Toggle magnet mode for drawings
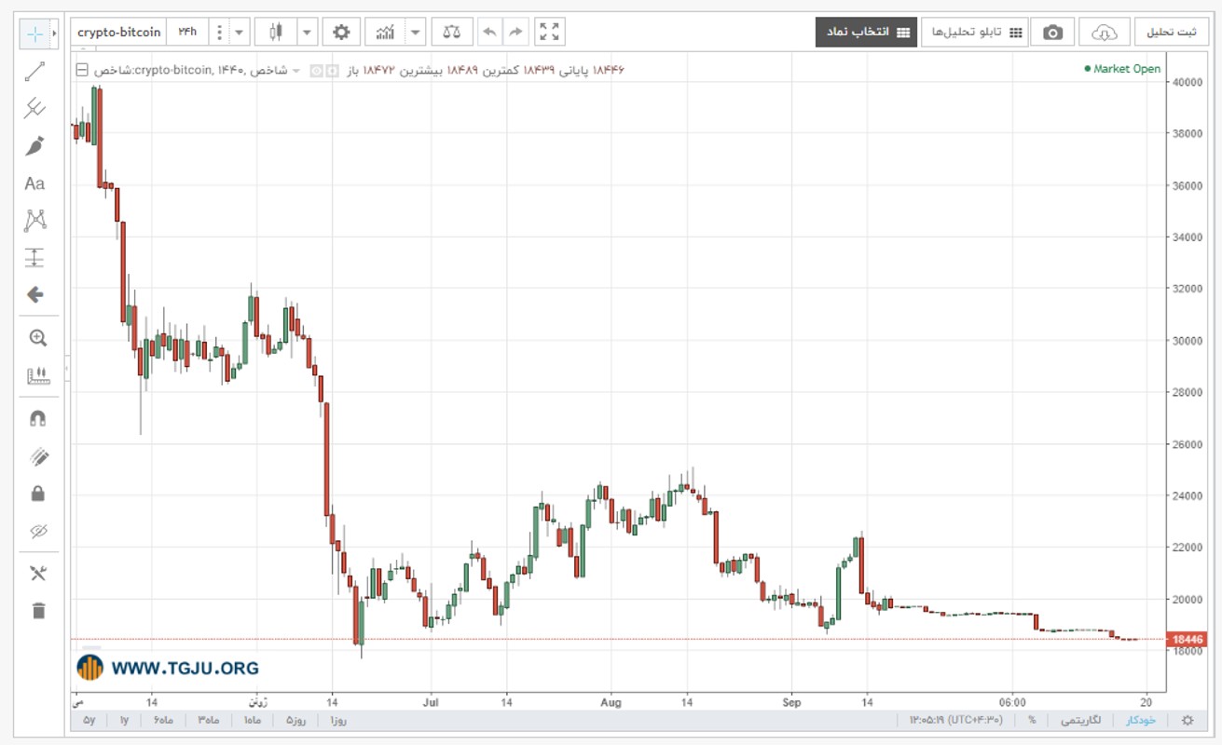 tap(37, 418)
